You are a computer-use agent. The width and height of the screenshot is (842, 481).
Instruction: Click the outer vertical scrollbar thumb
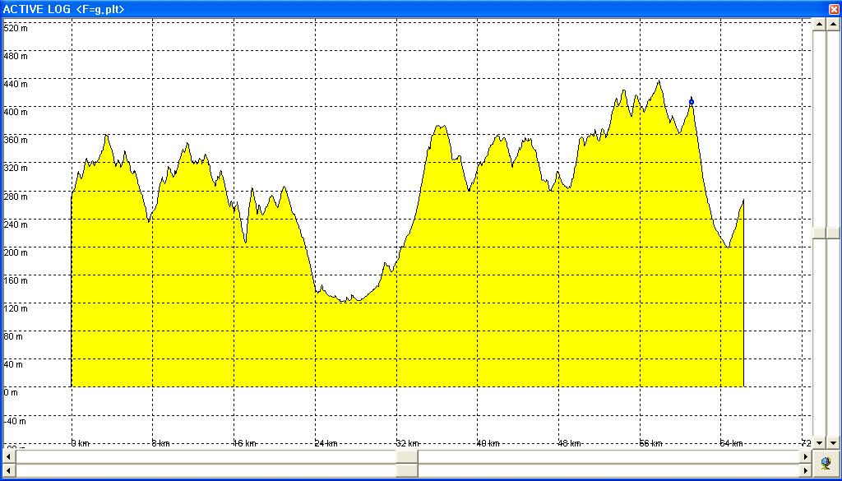(x=832, y=233)
